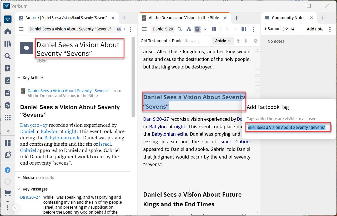Open the Documents page icon in sidebar

coord(8,93)
